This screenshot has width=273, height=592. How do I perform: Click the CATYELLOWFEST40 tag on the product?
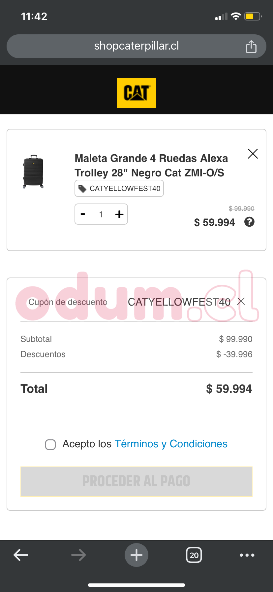(x=119, y=189)
